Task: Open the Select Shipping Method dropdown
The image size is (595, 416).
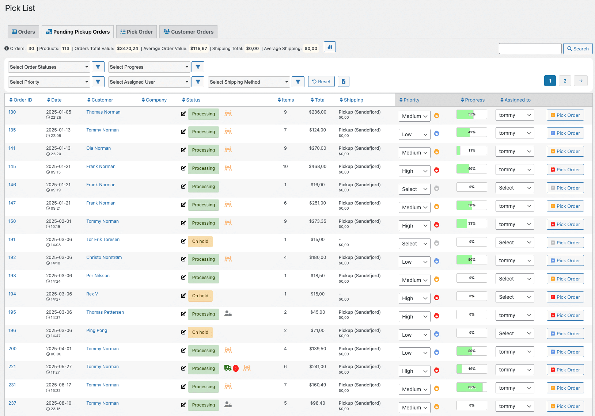Action: tap(249, 82)
